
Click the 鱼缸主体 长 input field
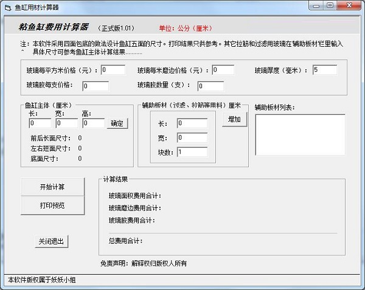click(x=40, y=123)
